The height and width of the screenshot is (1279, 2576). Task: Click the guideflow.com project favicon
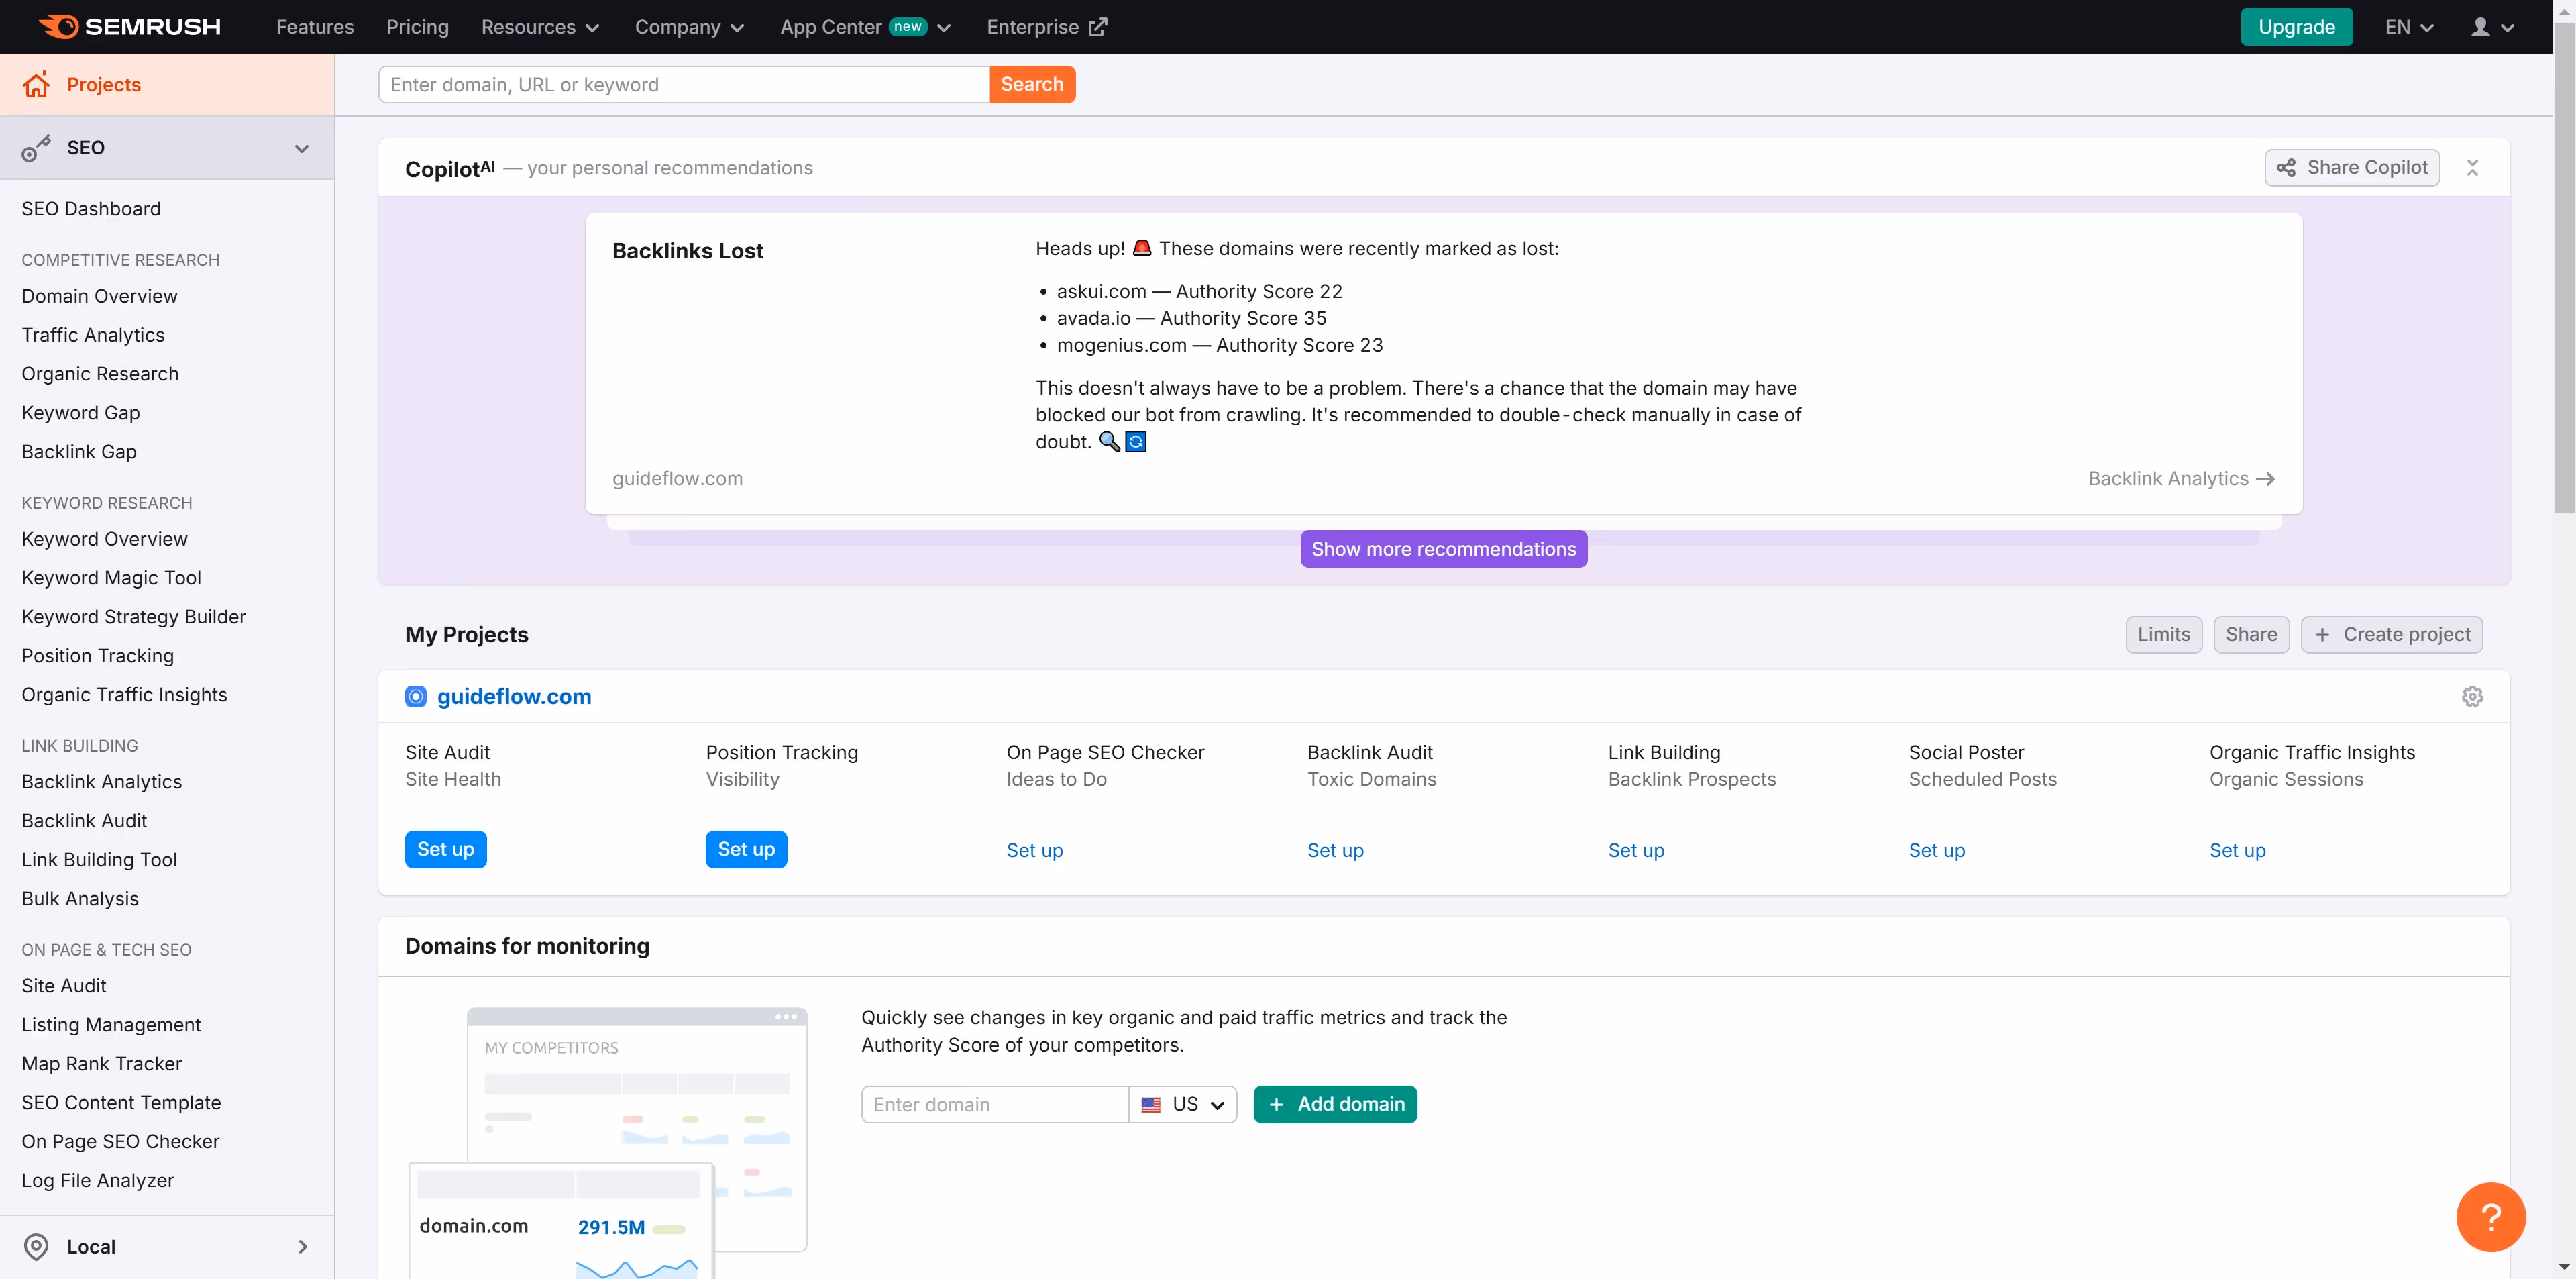[416, 696]
